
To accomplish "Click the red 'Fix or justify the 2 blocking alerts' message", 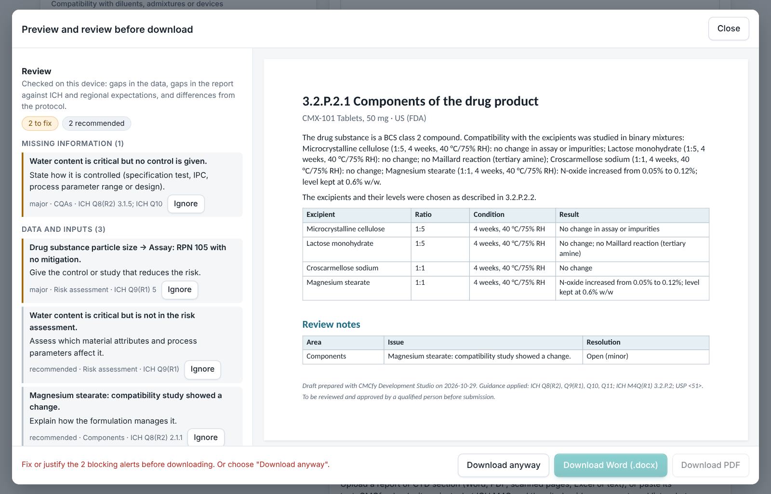I will pos(175,465).
